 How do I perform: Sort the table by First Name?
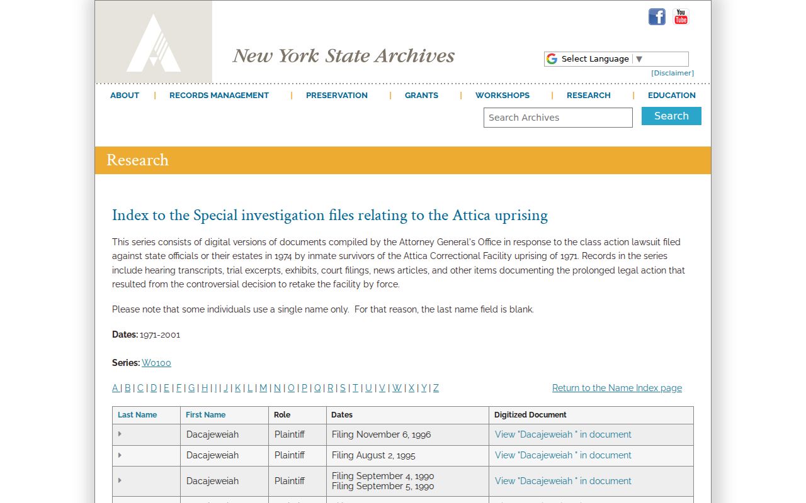coord(205,415)
